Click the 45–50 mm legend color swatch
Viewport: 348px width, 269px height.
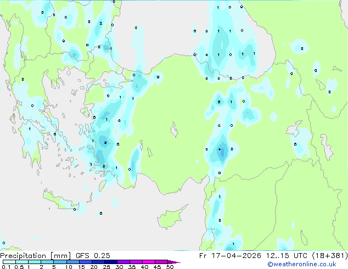161,262
